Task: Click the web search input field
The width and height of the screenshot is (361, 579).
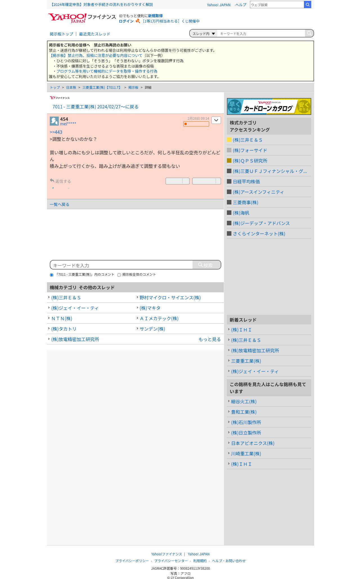Action: click(277, 5)
